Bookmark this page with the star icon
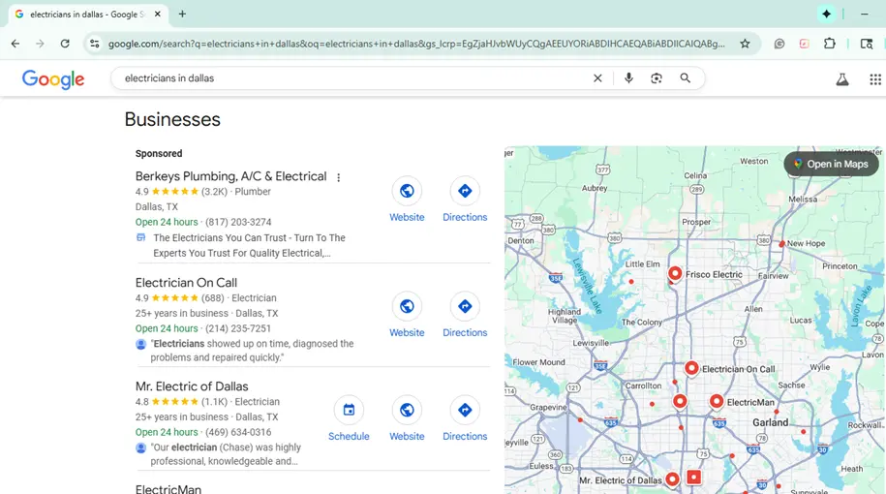886x494 pixels. coord(745,44)
